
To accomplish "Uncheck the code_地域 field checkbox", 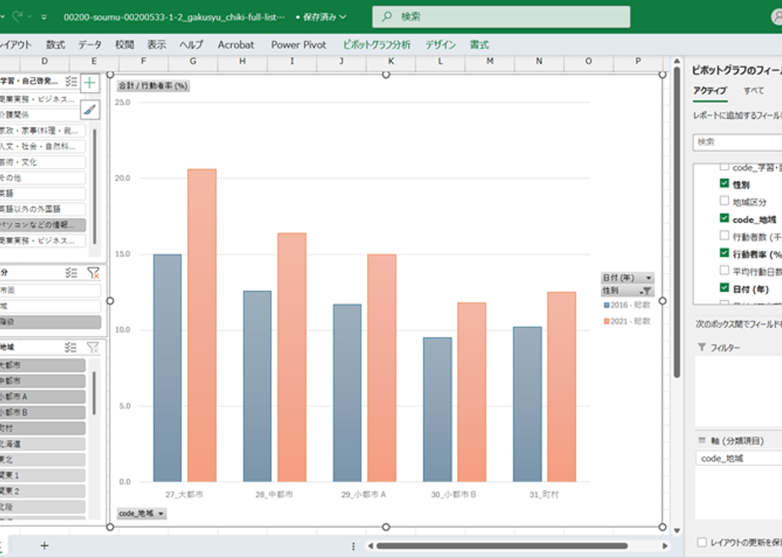I will tap(724, 218).
